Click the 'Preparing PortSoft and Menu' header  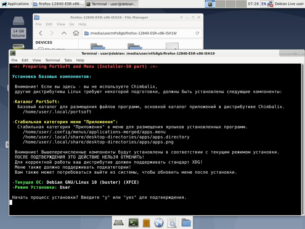tap(85, 67)
